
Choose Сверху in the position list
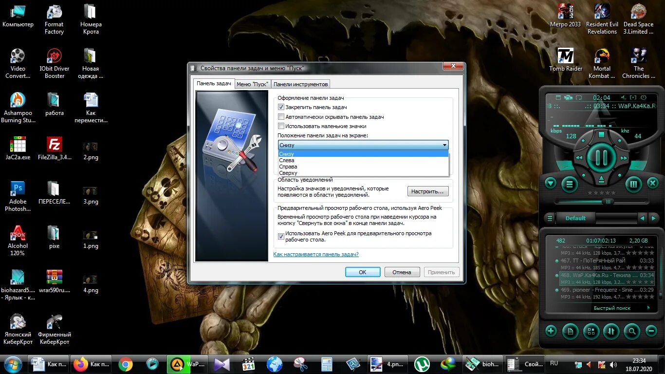point(363,173)
